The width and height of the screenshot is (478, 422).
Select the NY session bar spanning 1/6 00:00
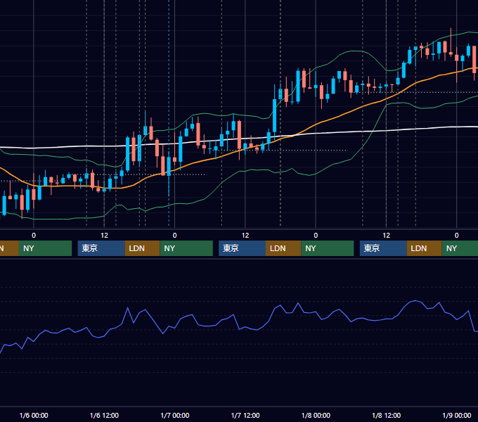coord(45,248)
